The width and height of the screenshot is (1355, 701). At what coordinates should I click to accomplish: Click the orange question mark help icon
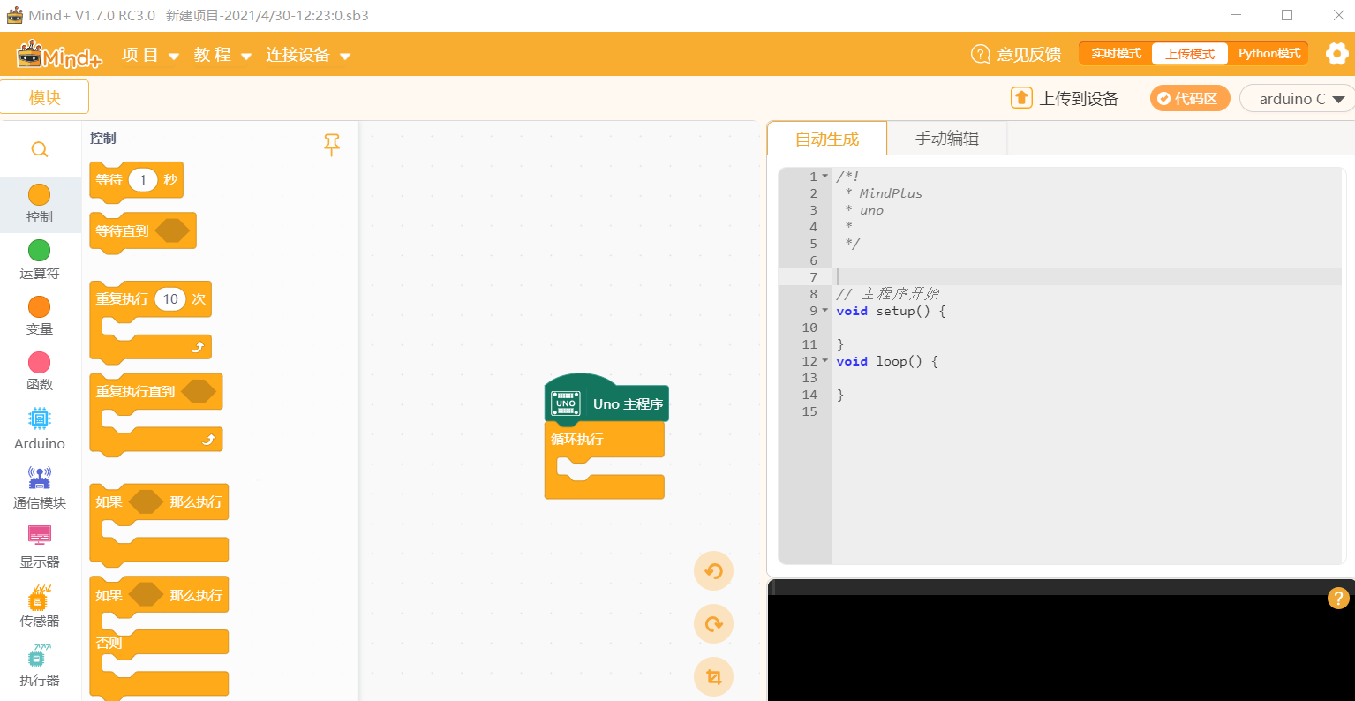(x=1338, y=599)
